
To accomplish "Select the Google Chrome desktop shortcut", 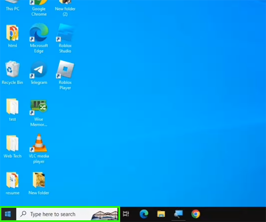I will tap(39, 8).
